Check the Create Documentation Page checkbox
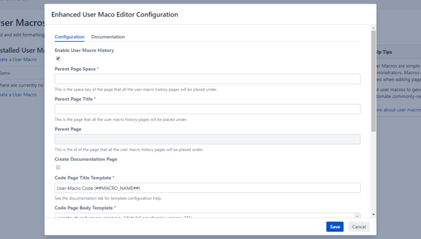 (58, 167)
